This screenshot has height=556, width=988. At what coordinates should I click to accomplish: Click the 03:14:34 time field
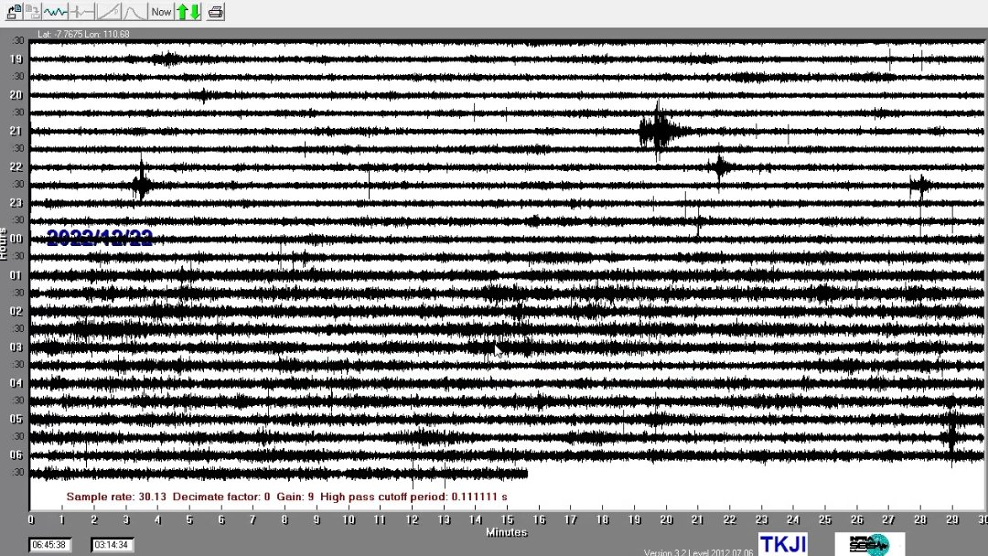111,545
